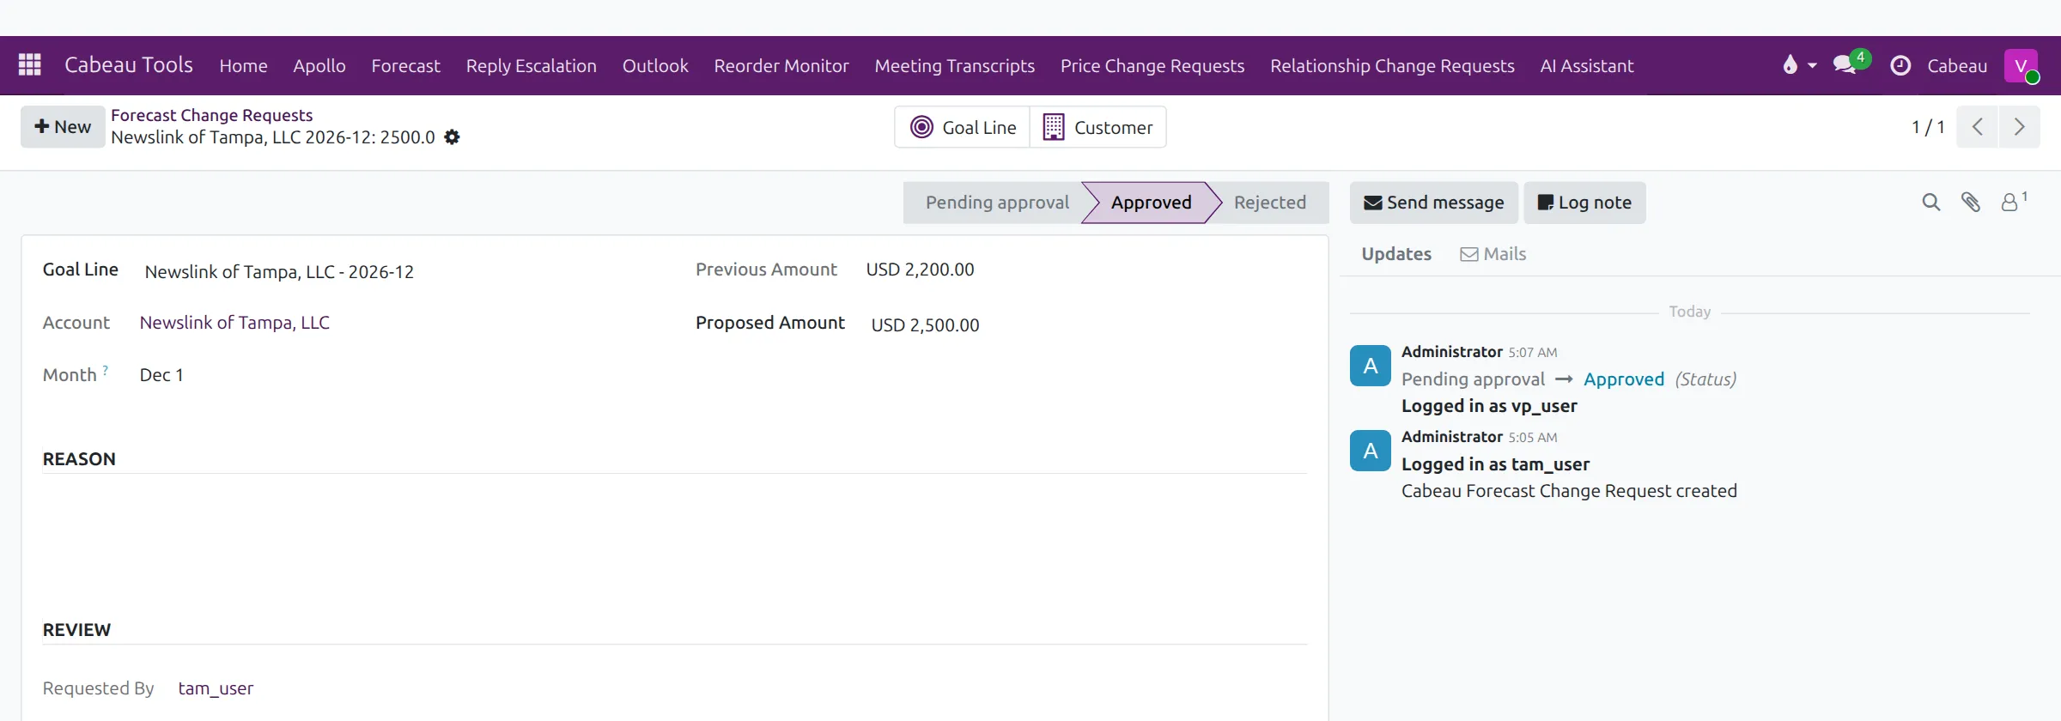The height and width of the screenshot is (721, 2061).
Task: Open the apps grid menu icon
Action: tap(30, 65)
